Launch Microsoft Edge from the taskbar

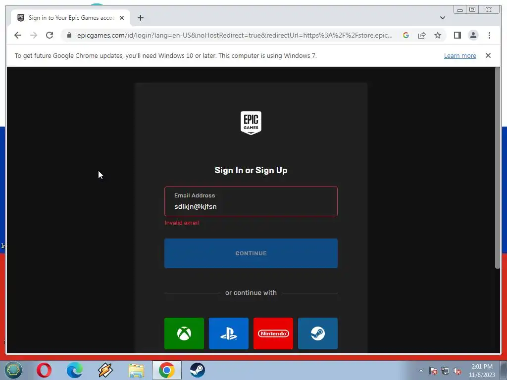tap(74, 370)
